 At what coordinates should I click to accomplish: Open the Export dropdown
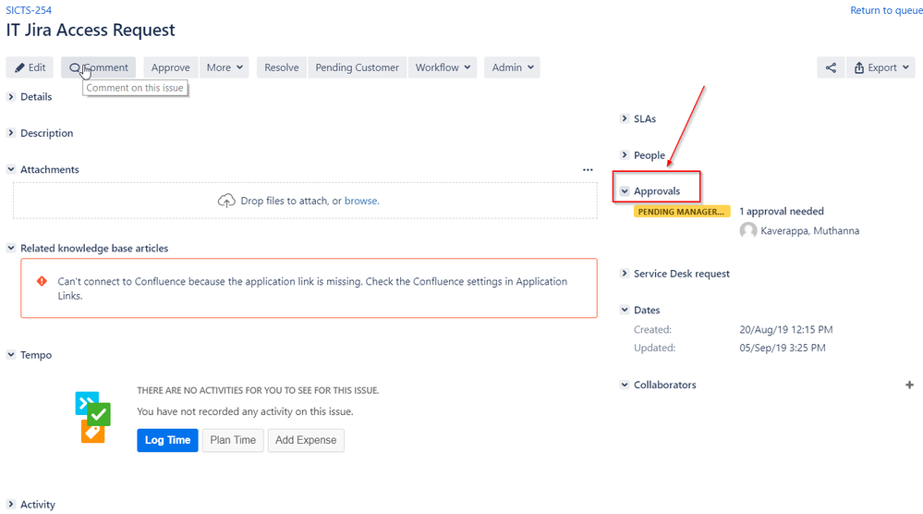880,67
